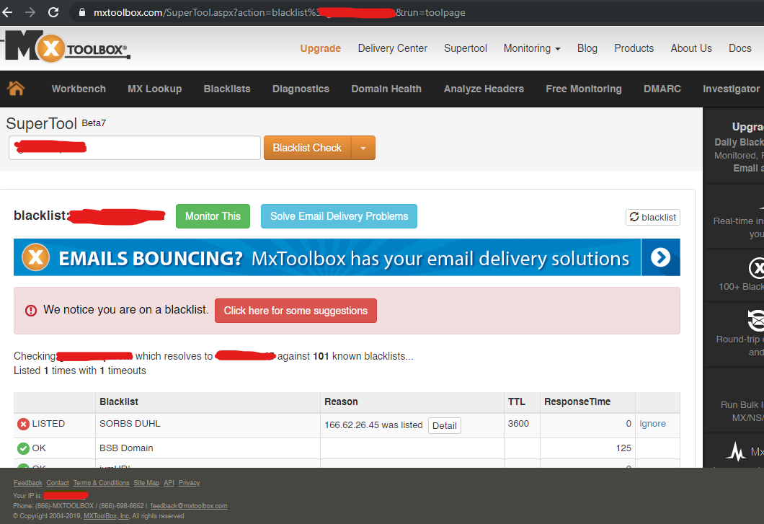
Task: Click Emails Bouncing banner
Action: click(347, 257)
